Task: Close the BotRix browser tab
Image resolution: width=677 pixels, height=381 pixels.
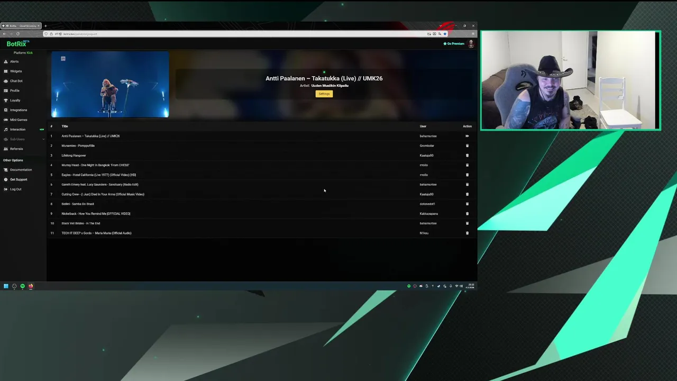Action: point(38,26)
